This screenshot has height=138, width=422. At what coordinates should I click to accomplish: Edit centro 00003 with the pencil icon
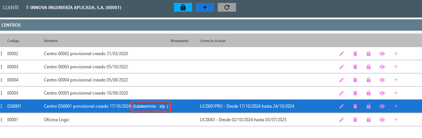coord(342,67)
